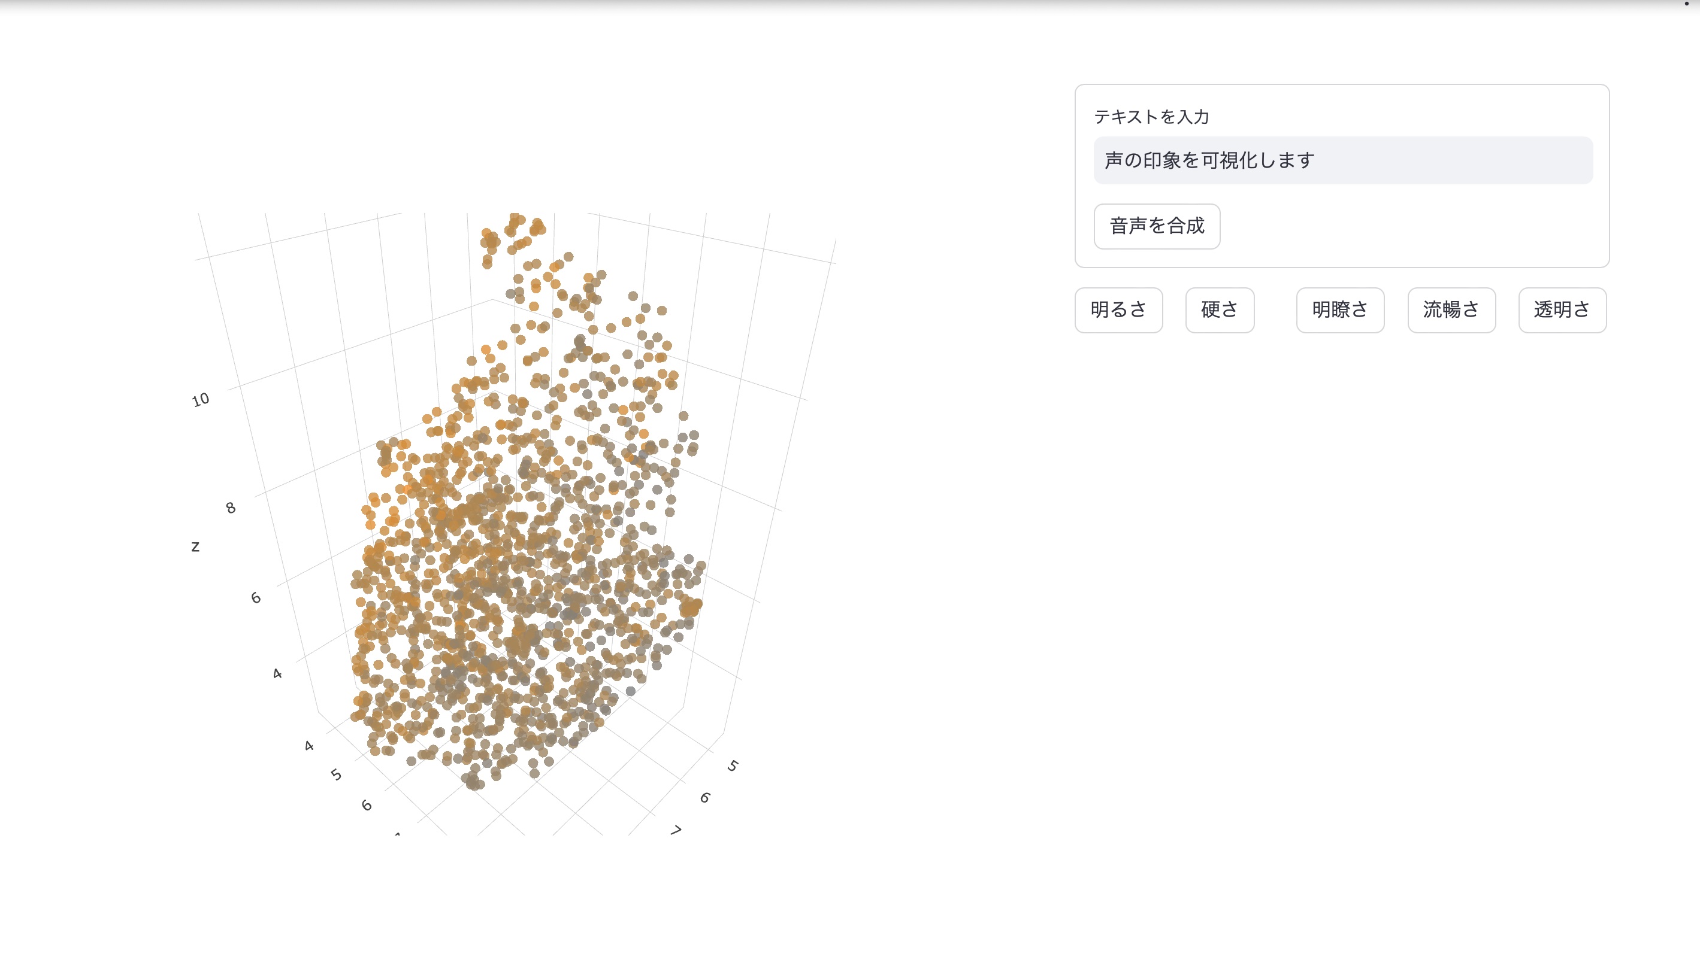Select the 硬さ button
Viewport: 1700px width, 954px height.
click(1219, 310)
